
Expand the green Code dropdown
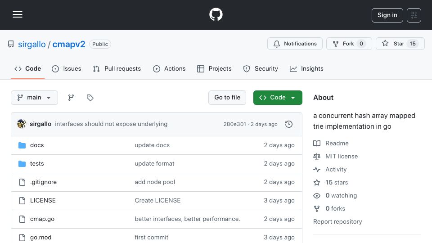[x=278, y=98]
